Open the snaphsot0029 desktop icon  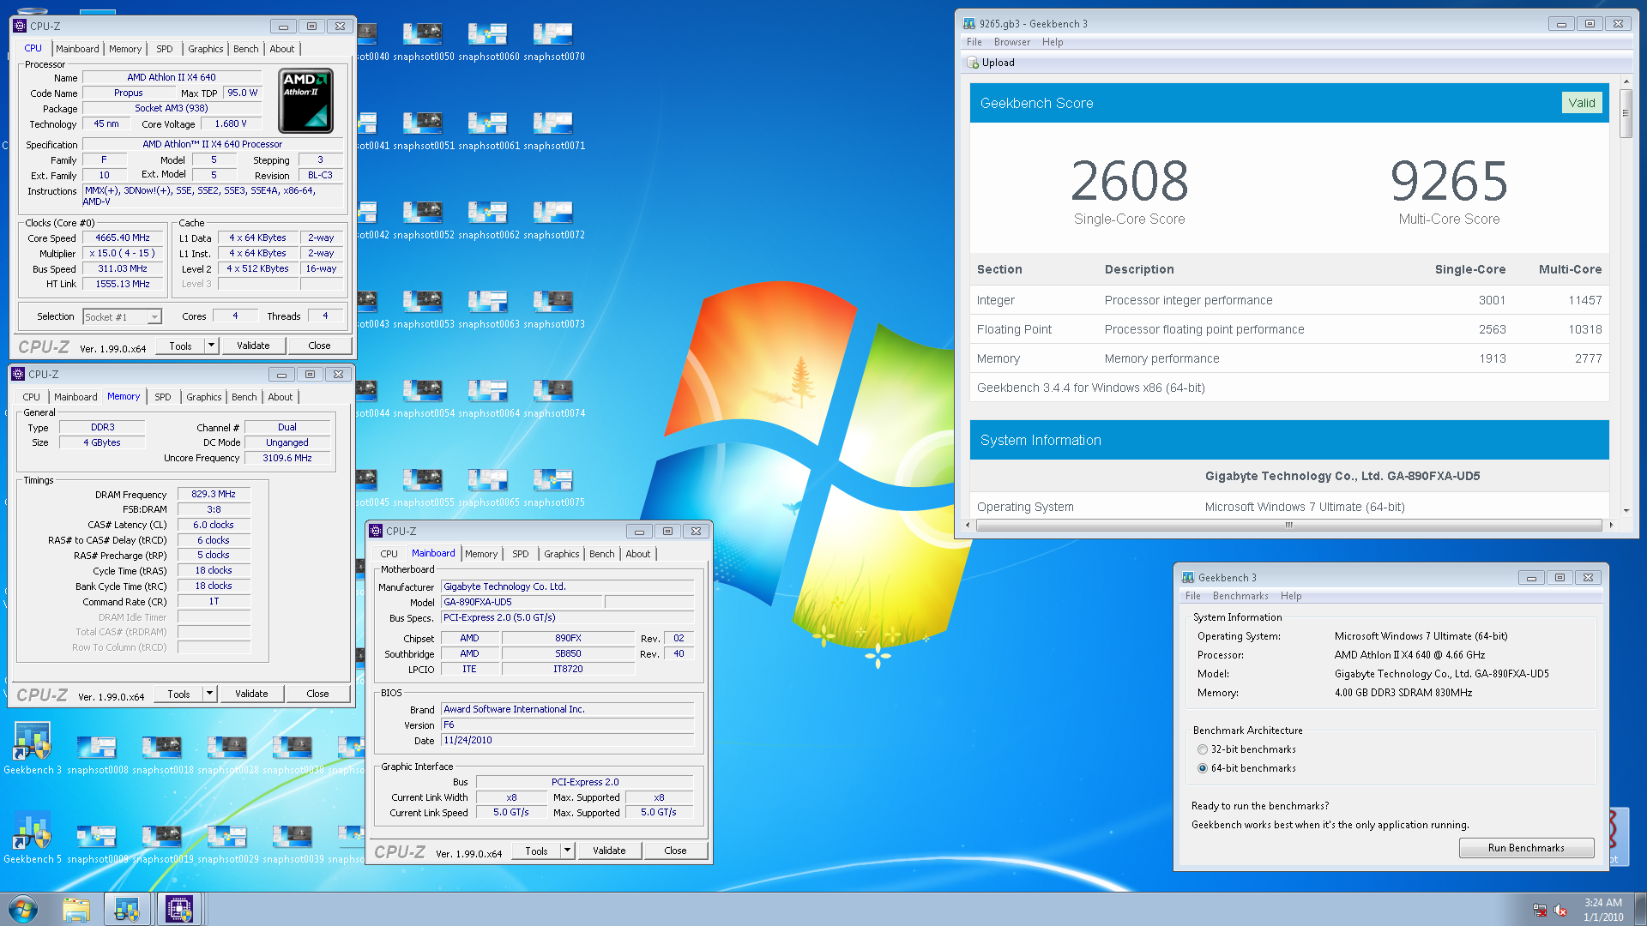pos(228,844)
